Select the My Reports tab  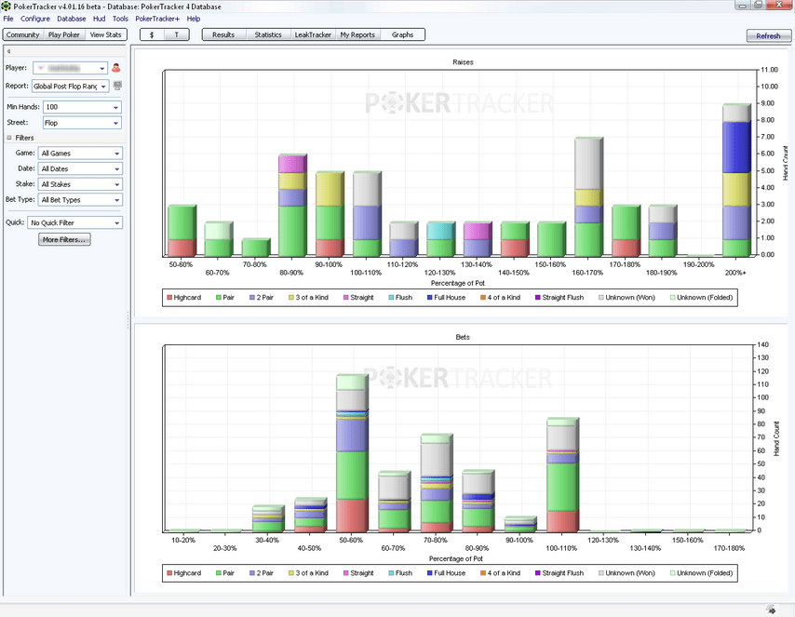tap(357, 35)
